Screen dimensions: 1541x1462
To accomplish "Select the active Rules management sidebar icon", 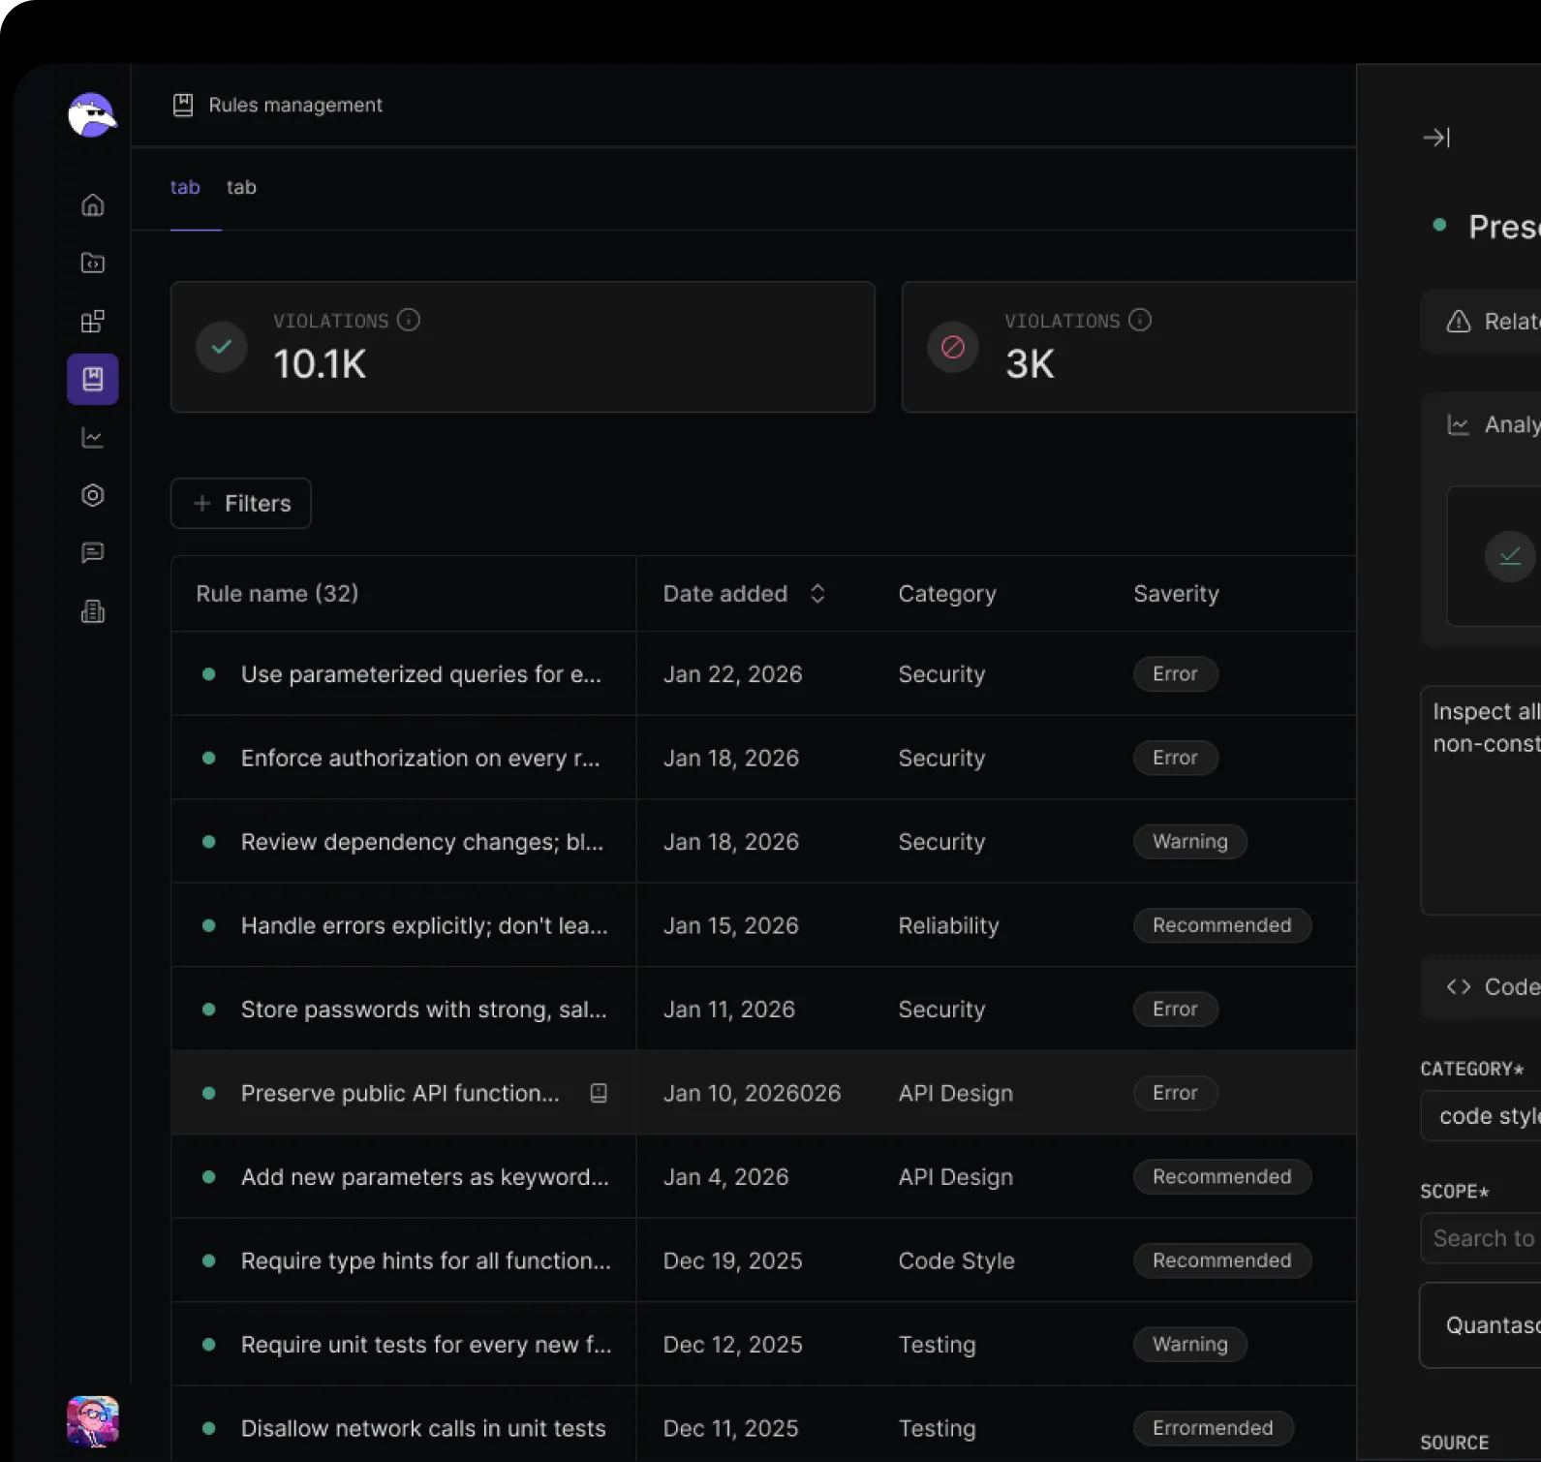I will click(x=93, y=379).
